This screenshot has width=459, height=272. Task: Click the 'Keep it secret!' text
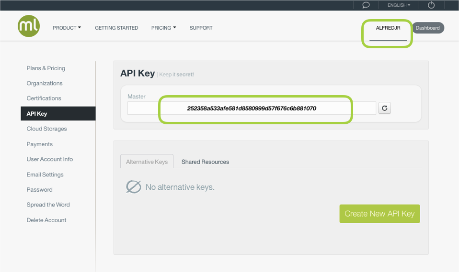(176, 75)
